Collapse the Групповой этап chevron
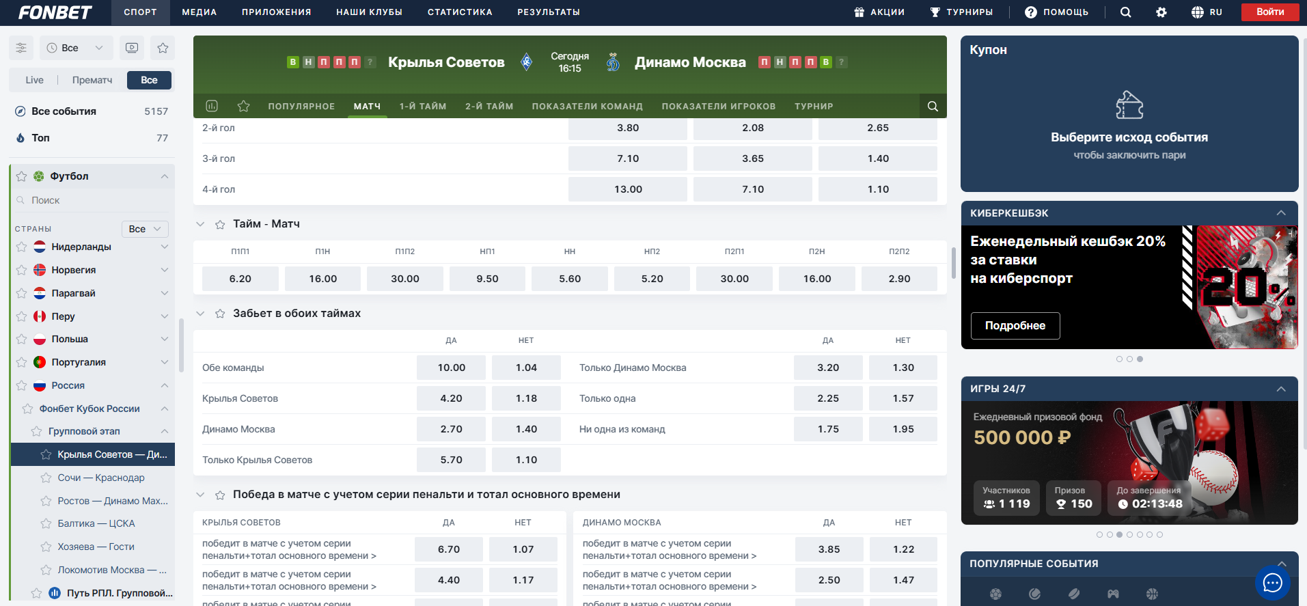The image size is (1307, 606). click(x=165, y=431)
